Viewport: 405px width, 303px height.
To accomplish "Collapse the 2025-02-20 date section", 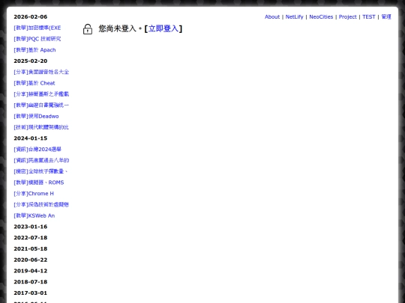I will [31, 61].
